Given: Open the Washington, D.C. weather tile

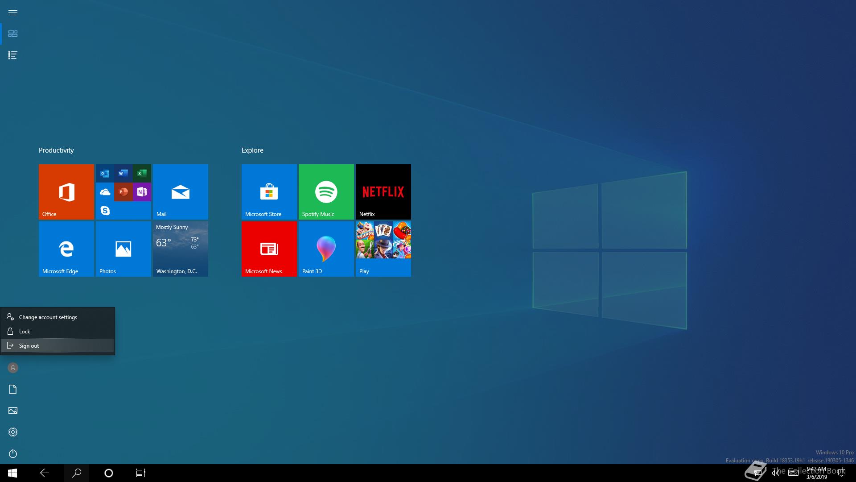Looking at the screenshot, I should point(181,249).
